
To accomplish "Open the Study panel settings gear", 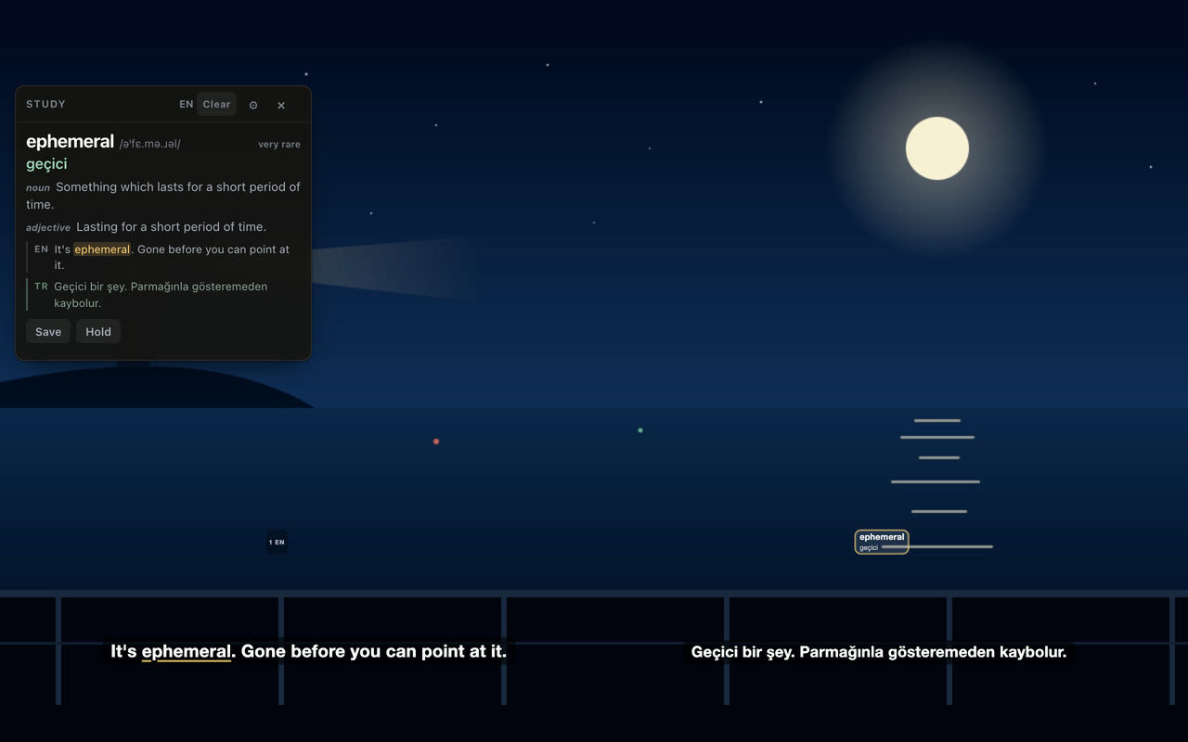I will 253,105.
